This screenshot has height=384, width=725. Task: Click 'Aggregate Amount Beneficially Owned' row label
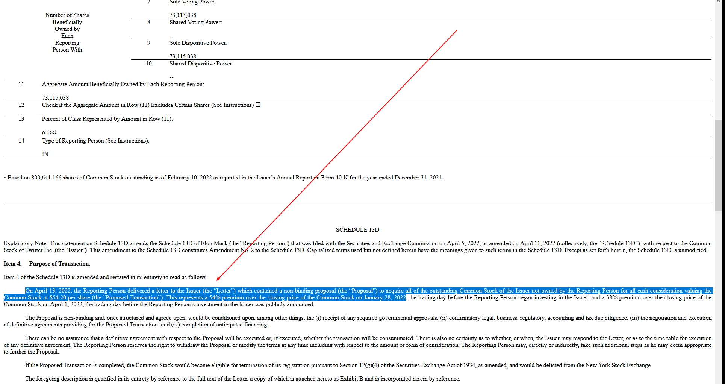123,84
